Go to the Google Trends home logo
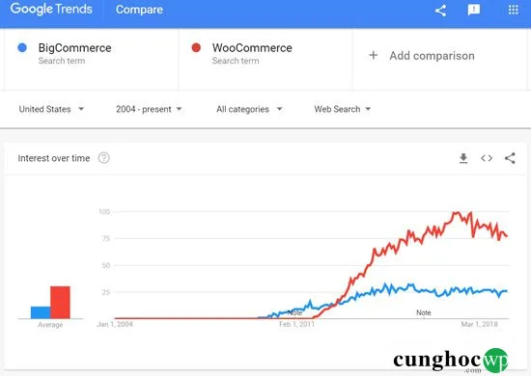This screenshot has height=376, width=531. click(x=51, y=10)
